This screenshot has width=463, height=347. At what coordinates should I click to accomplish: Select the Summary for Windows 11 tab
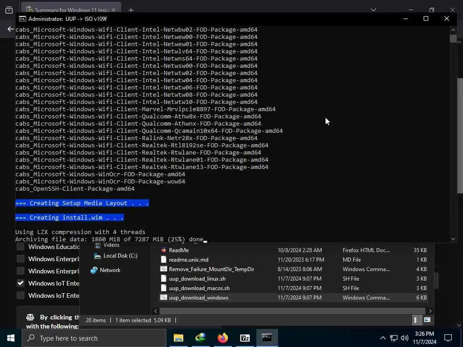click(x=71, y=9)
